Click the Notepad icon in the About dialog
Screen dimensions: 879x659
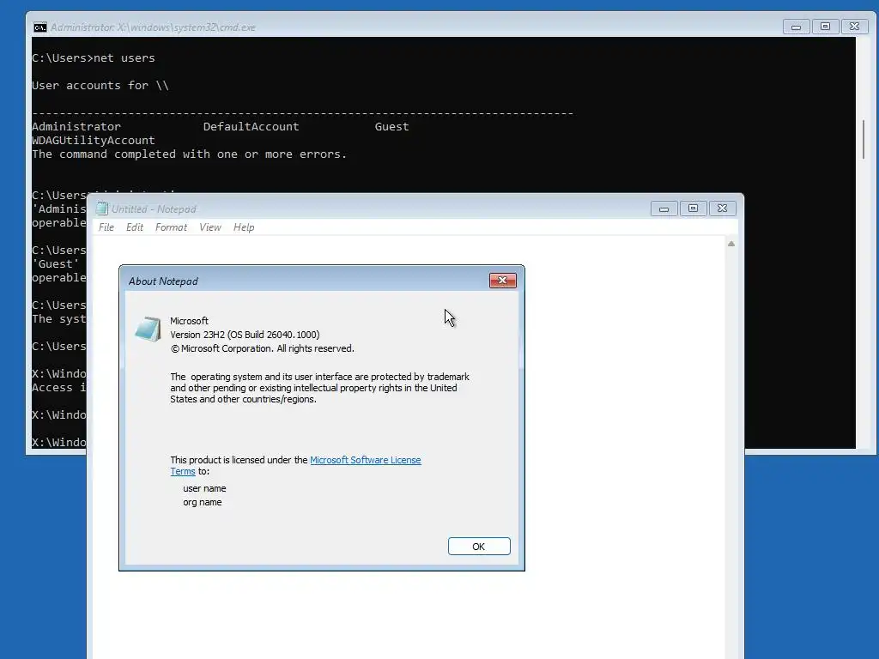click(x=148, y=329)
